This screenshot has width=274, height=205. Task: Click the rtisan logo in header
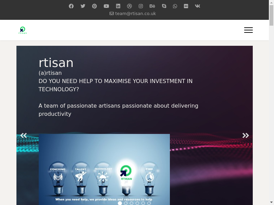[x=23, y=30]
